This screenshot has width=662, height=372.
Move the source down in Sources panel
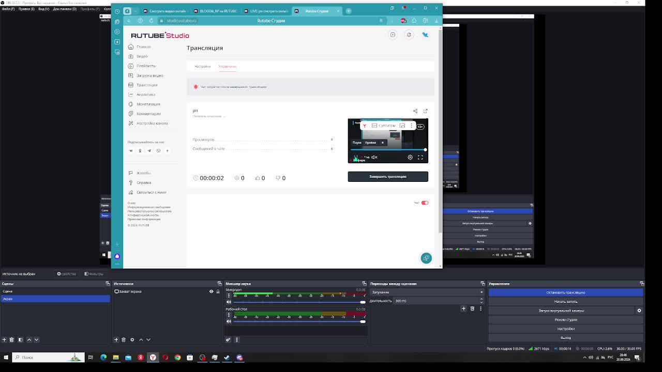[x=148, y=339]
